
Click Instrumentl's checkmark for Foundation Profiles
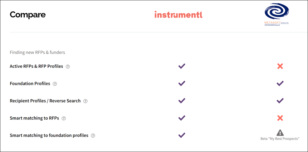tap(182, 83)
